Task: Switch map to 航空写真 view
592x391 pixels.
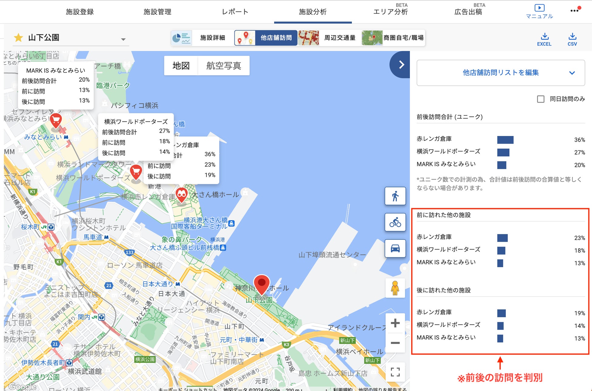Action: click(x=223, y=66)
